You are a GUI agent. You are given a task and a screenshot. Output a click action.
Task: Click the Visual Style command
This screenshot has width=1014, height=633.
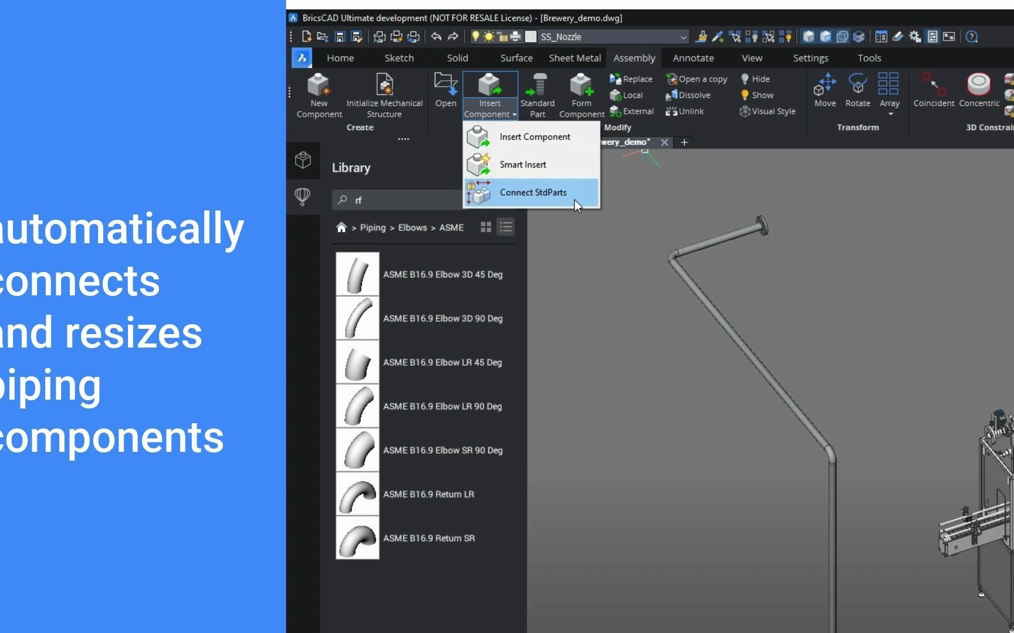pyautogui.click(x=768, y=111)
